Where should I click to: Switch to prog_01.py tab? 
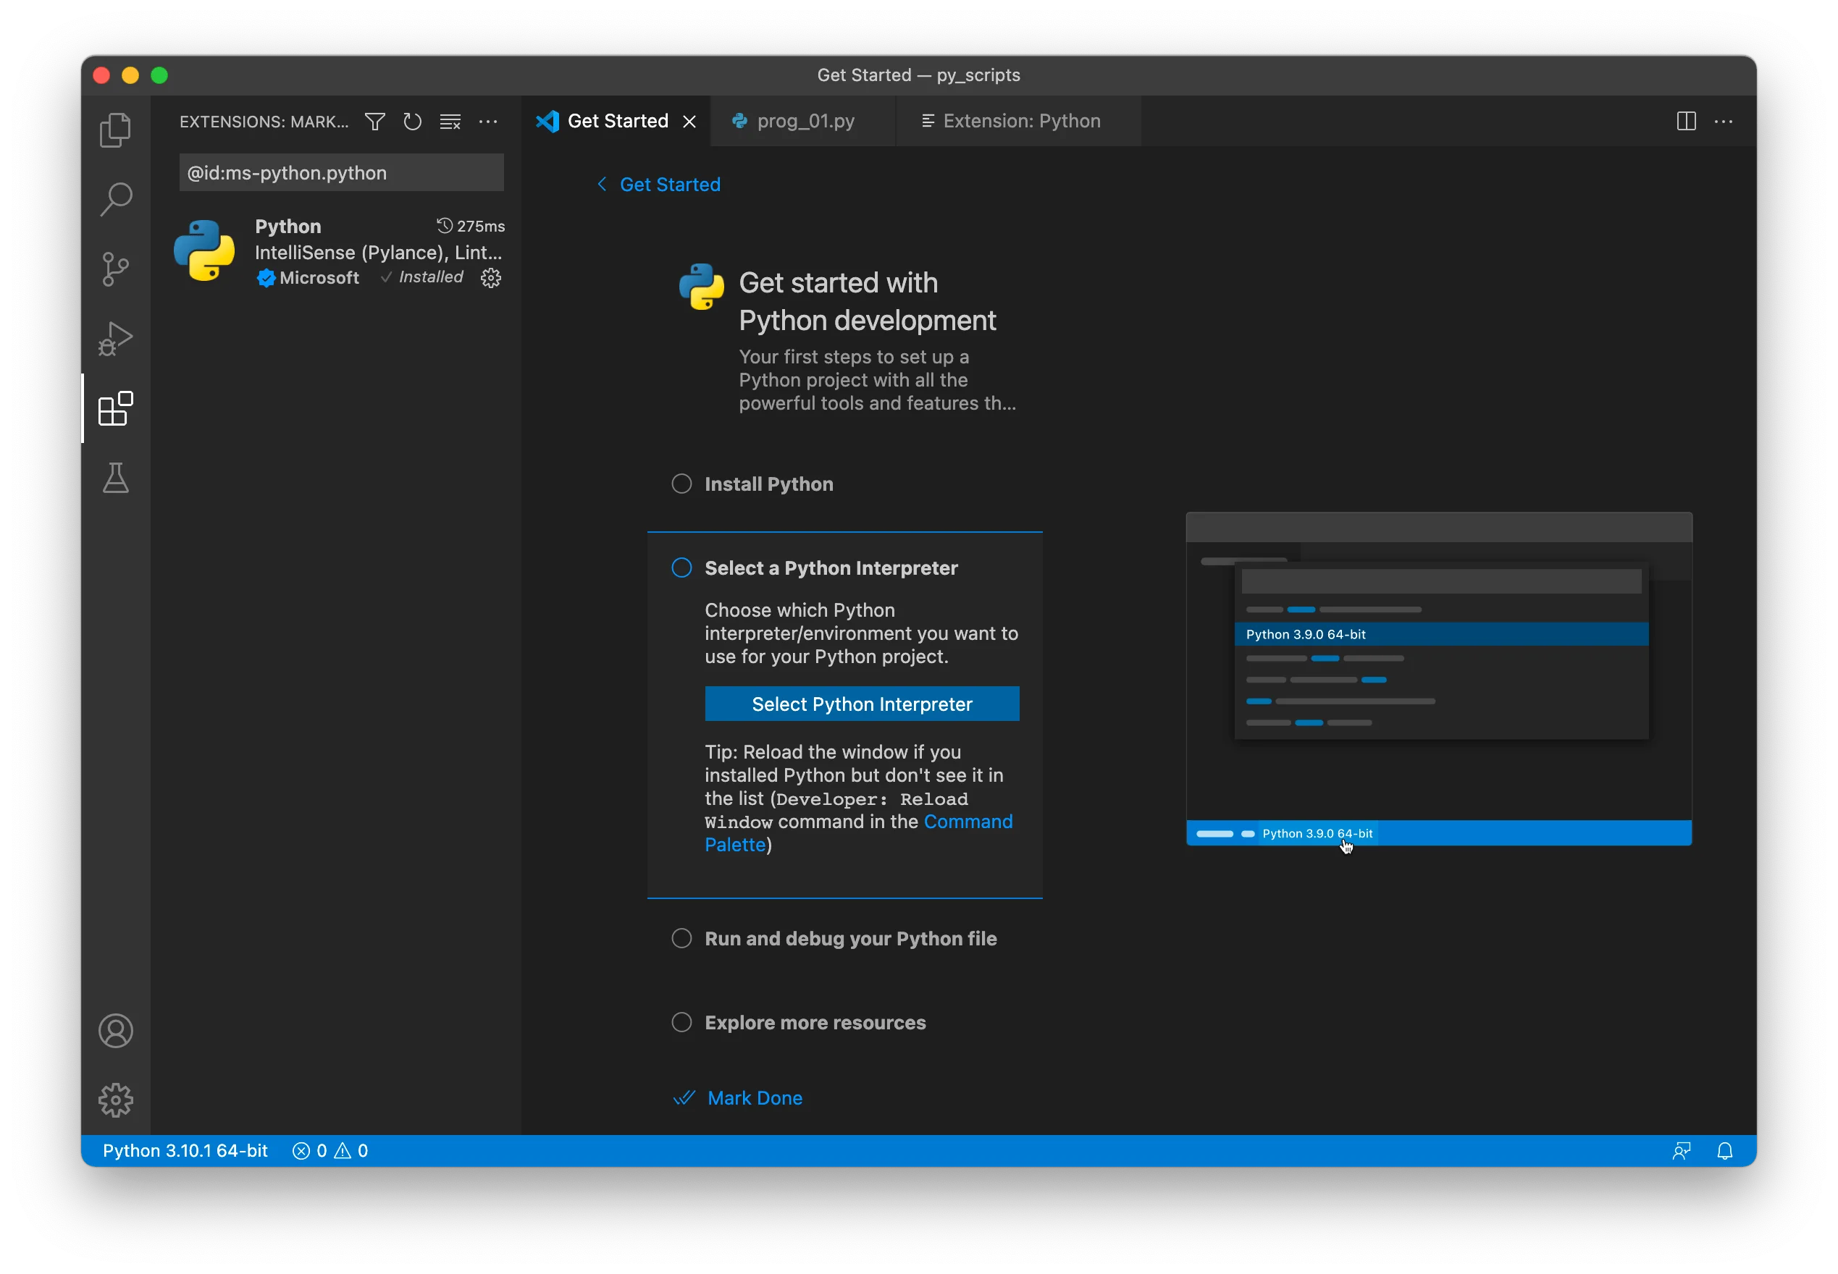click(804, 122)
